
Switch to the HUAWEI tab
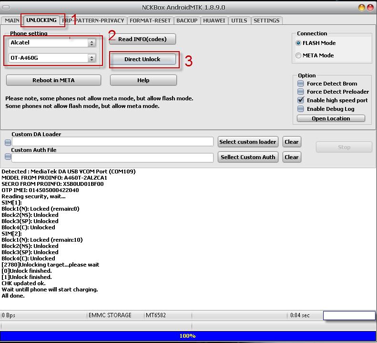[214, 21]
